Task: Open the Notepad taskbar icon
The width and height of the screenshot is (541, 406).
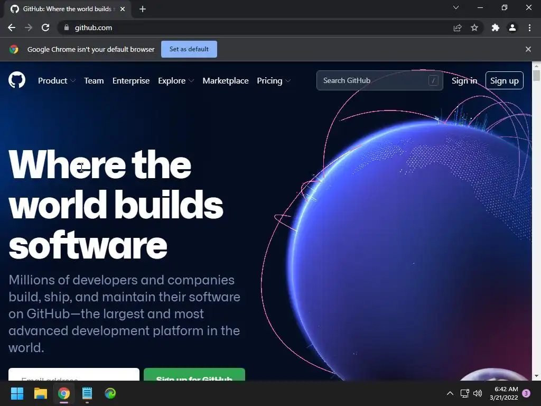Action: pyautogui.click(x=87, y=393)
